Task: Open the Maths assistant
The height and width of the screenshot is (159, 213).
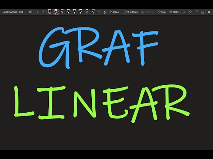Action: [x=174, y=12]
